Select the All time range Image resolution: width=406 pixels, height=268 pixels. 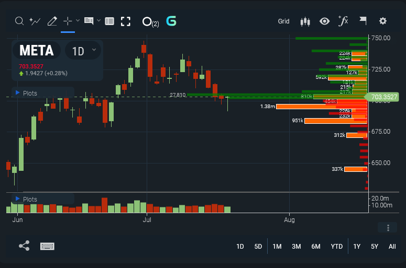[392, 247]
